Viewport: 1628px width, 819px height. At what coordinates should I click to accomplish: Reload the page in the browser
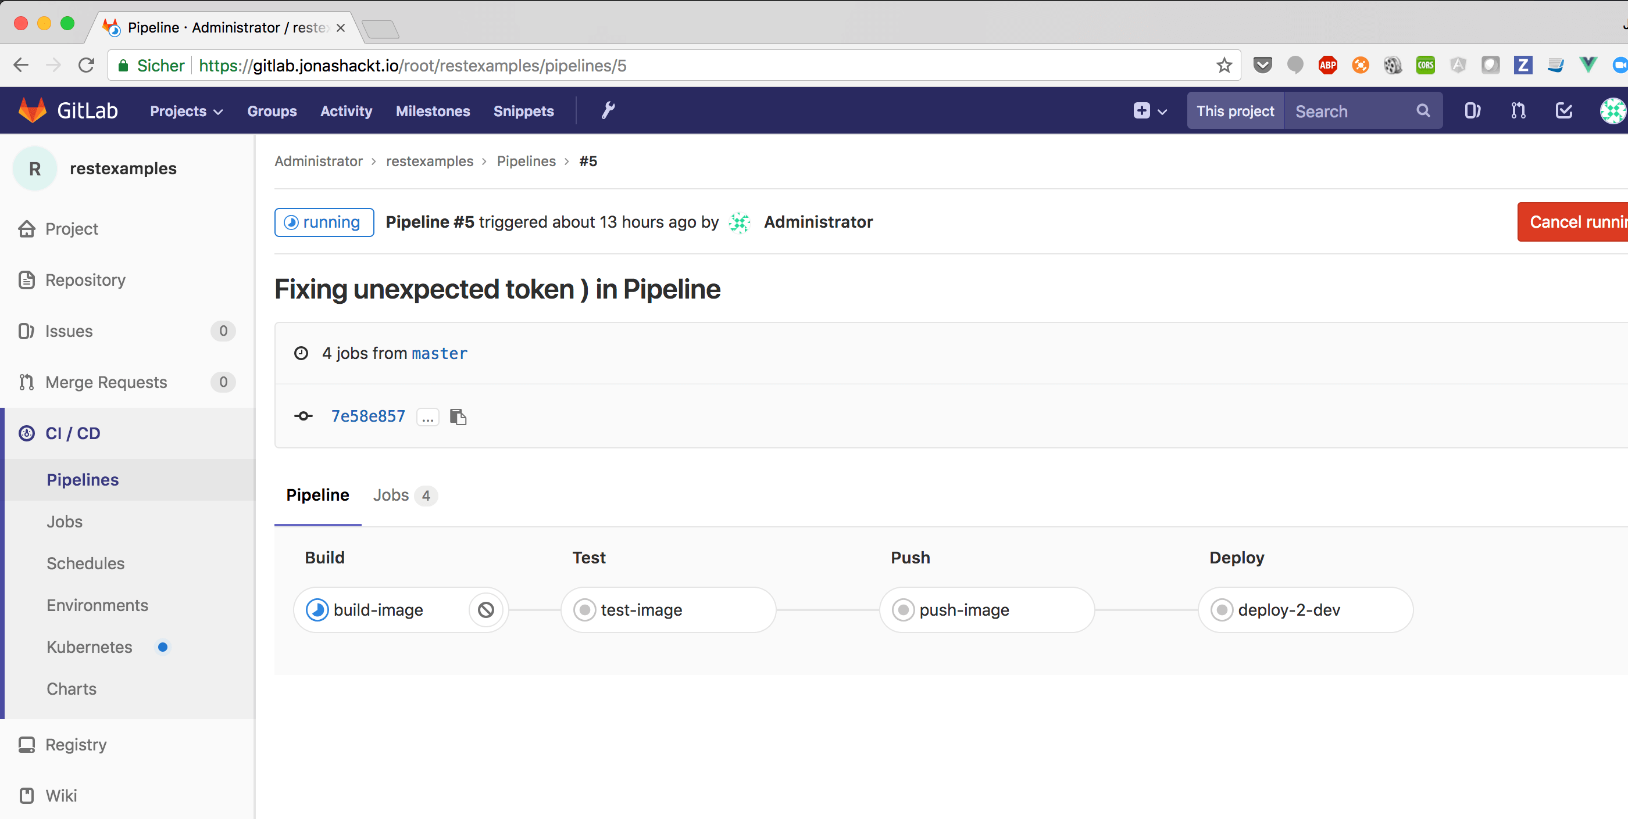click(x=87, y=65)
